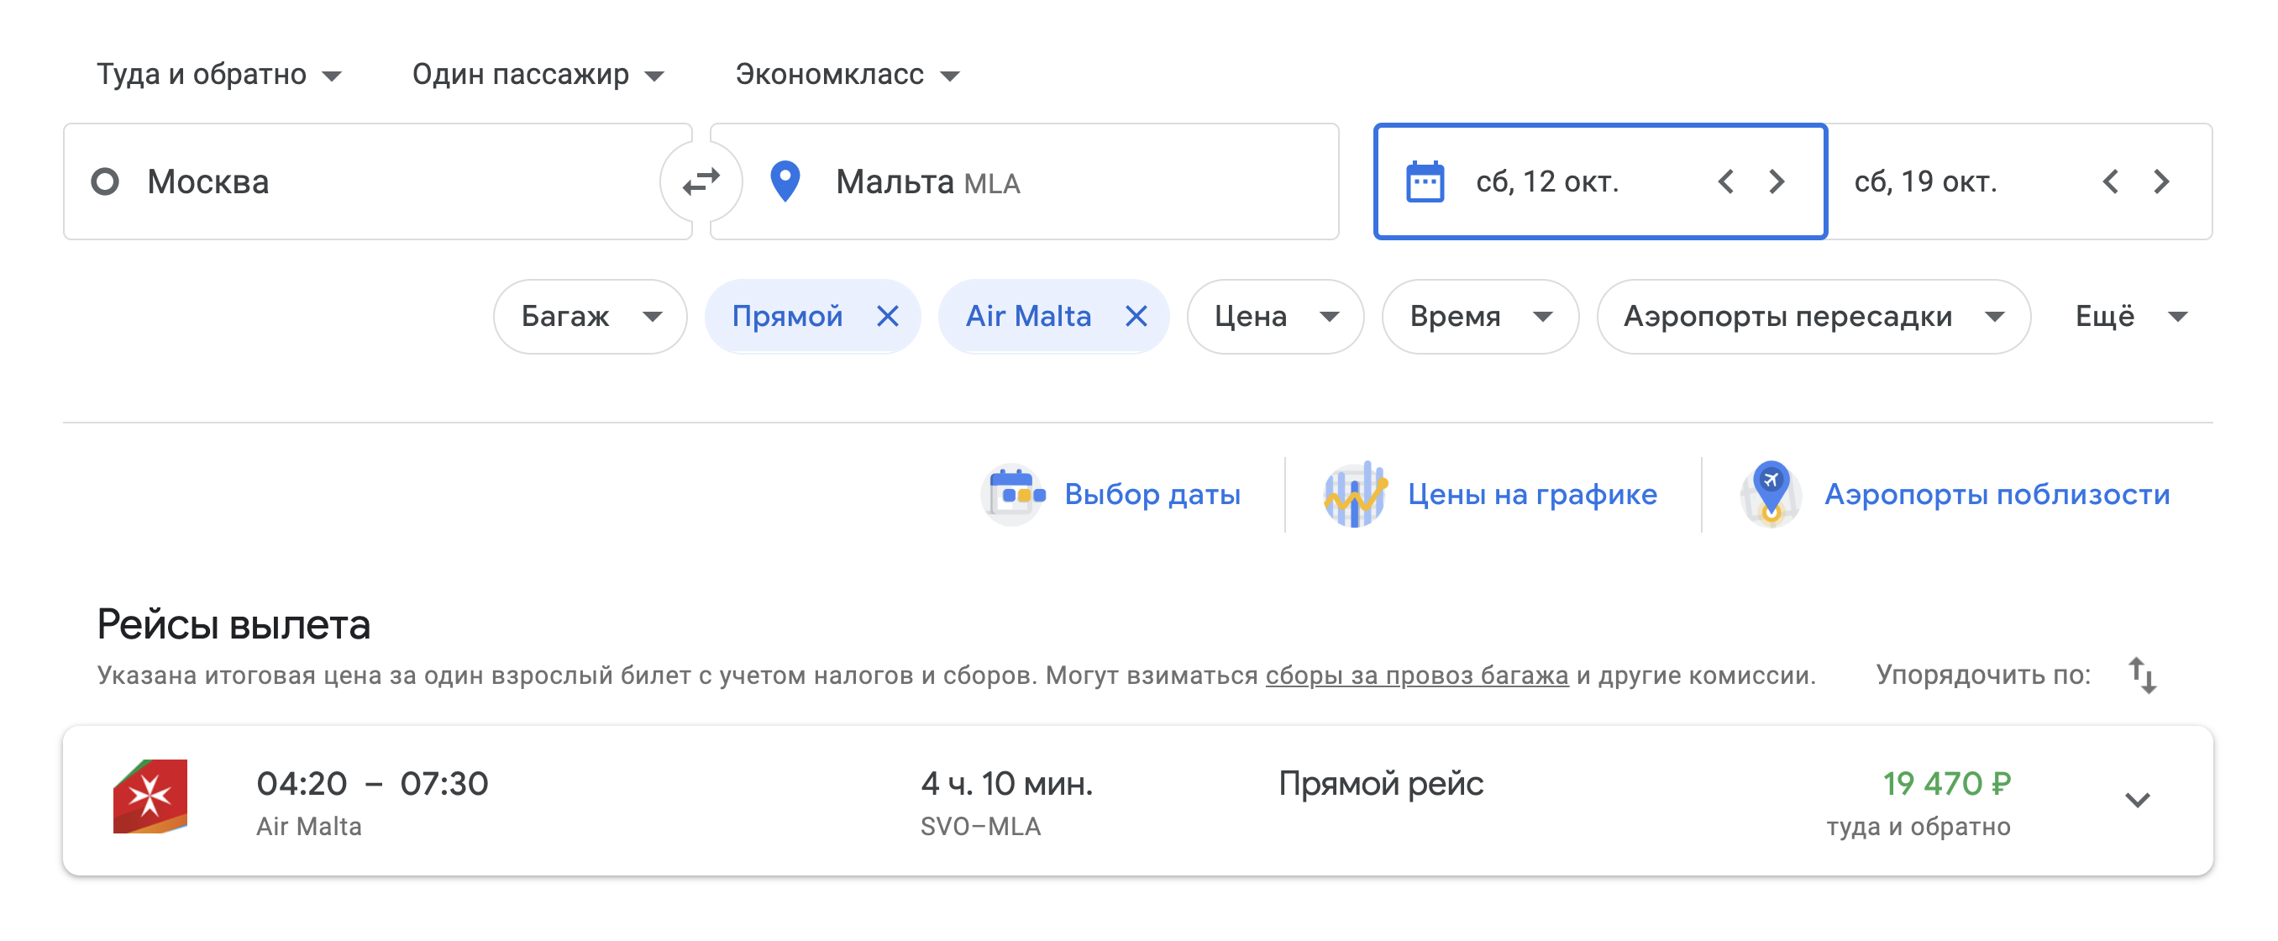Open the сборы за провоз багажа link

click(x=1417, y=675)
